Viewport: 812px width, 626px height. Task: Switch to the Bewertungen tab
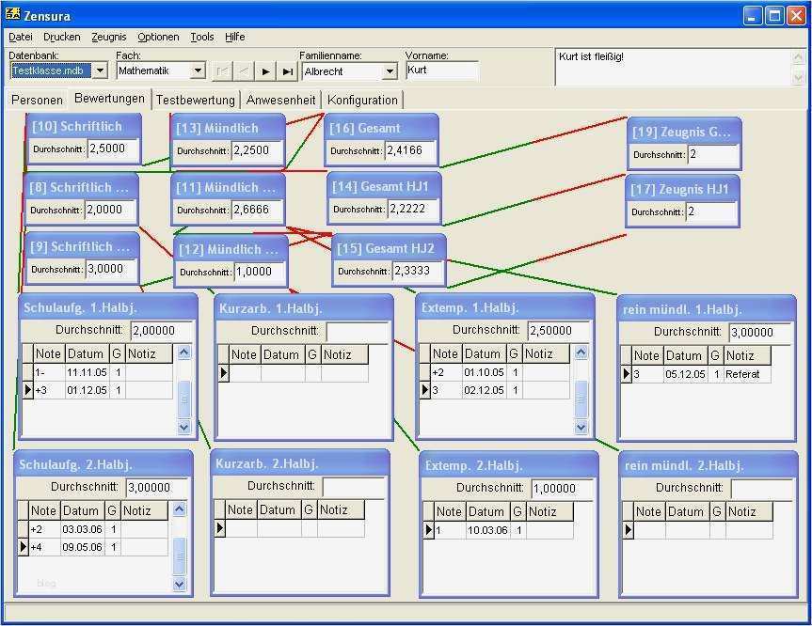click(x=109, y=99)
